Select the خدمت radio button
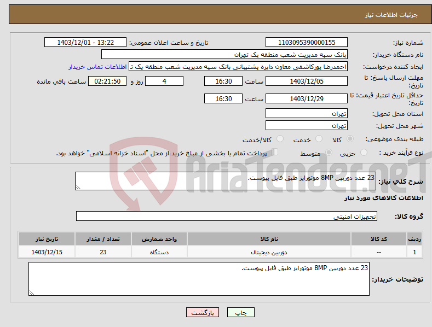Screen dimensions: 432x327 click(319, 139)
